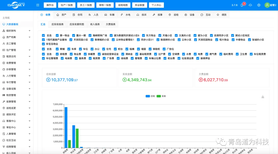The image size is (278, 154).
Task: Click the notification bell icon
Action: tap(242, 5)
